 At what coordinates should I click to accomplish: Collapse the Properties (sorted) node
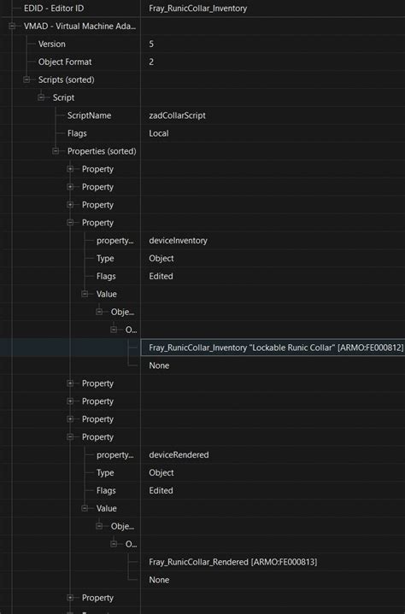[x=56, y=151]
